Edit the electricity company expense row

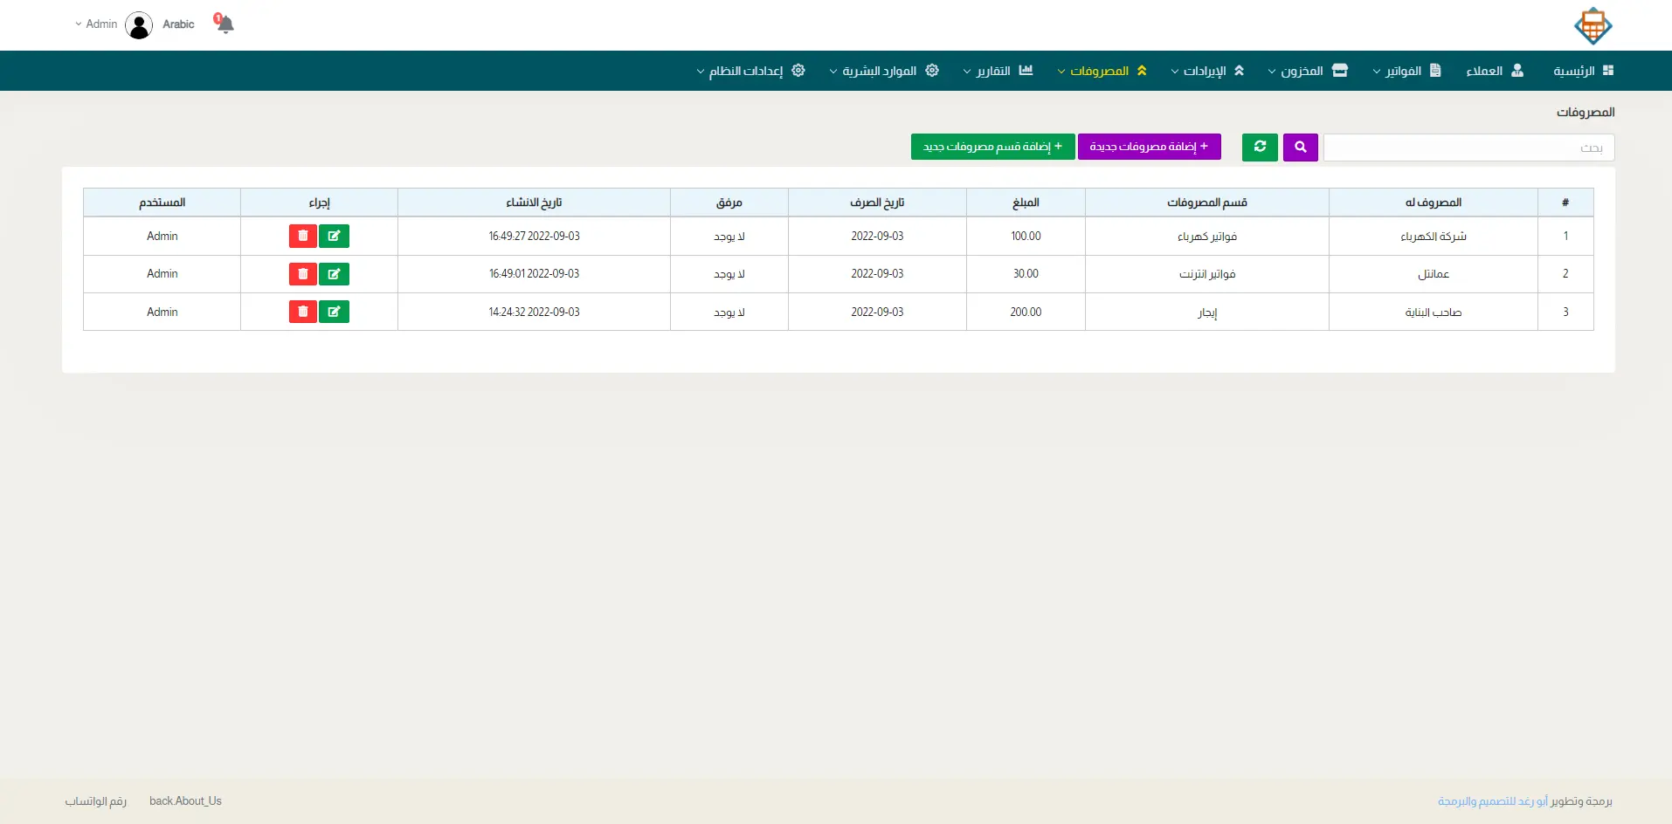click(x=334, y=237)
